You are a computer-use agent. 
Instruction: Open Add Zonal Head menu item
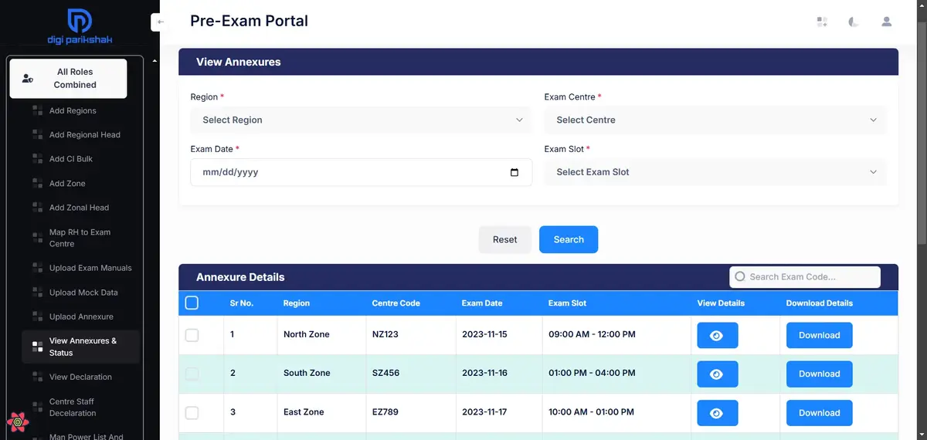click(x=79, y=207)
